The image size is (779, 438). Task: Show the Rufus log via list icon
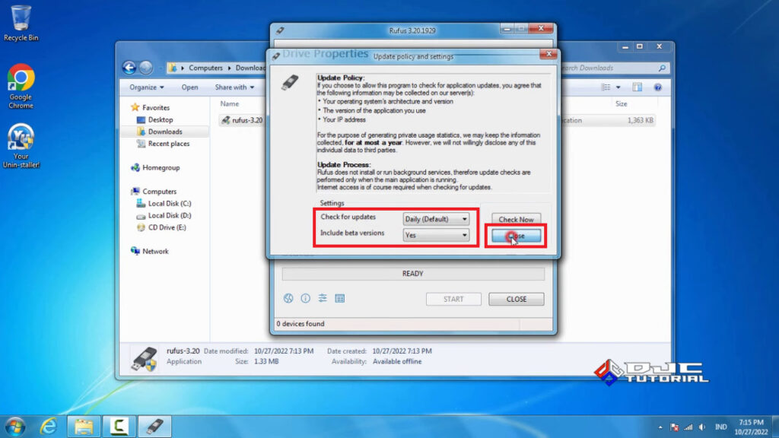pos(339,298)
